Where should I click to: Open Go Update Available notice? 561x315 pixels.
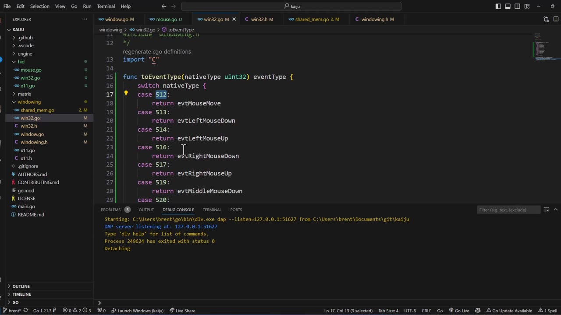click(x=508, y=311)
